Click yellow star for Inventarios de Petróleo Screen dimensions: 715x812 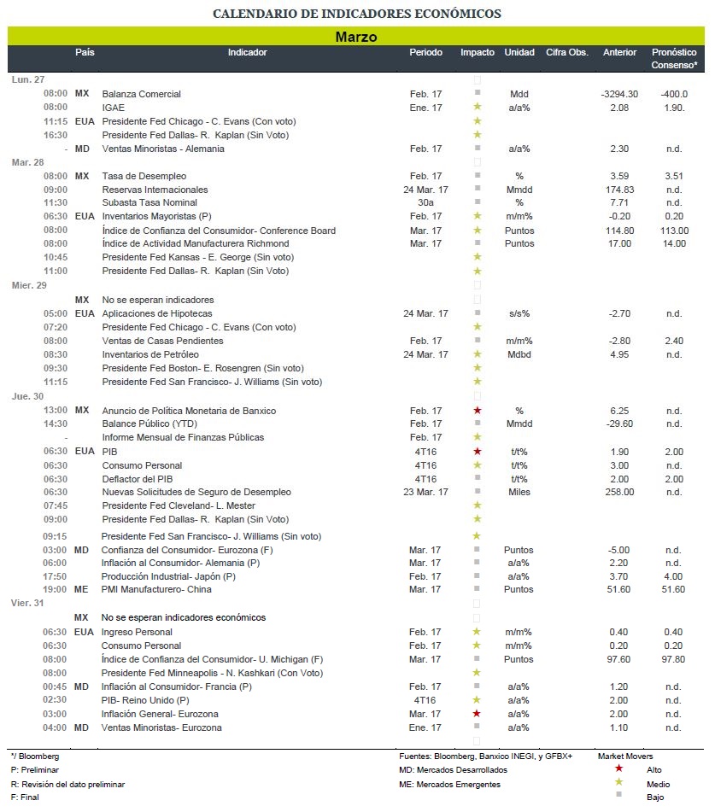478,353
